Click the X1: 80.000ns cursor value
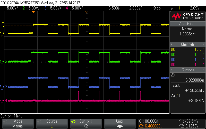 click(x=149, y=121)
